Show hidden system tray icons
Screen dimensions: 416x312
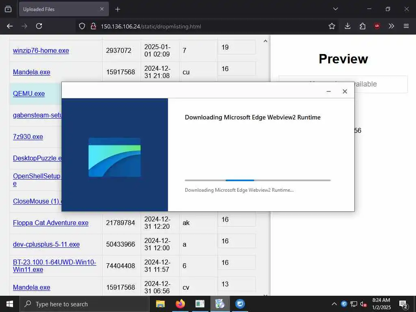click(x=334, y=304)
